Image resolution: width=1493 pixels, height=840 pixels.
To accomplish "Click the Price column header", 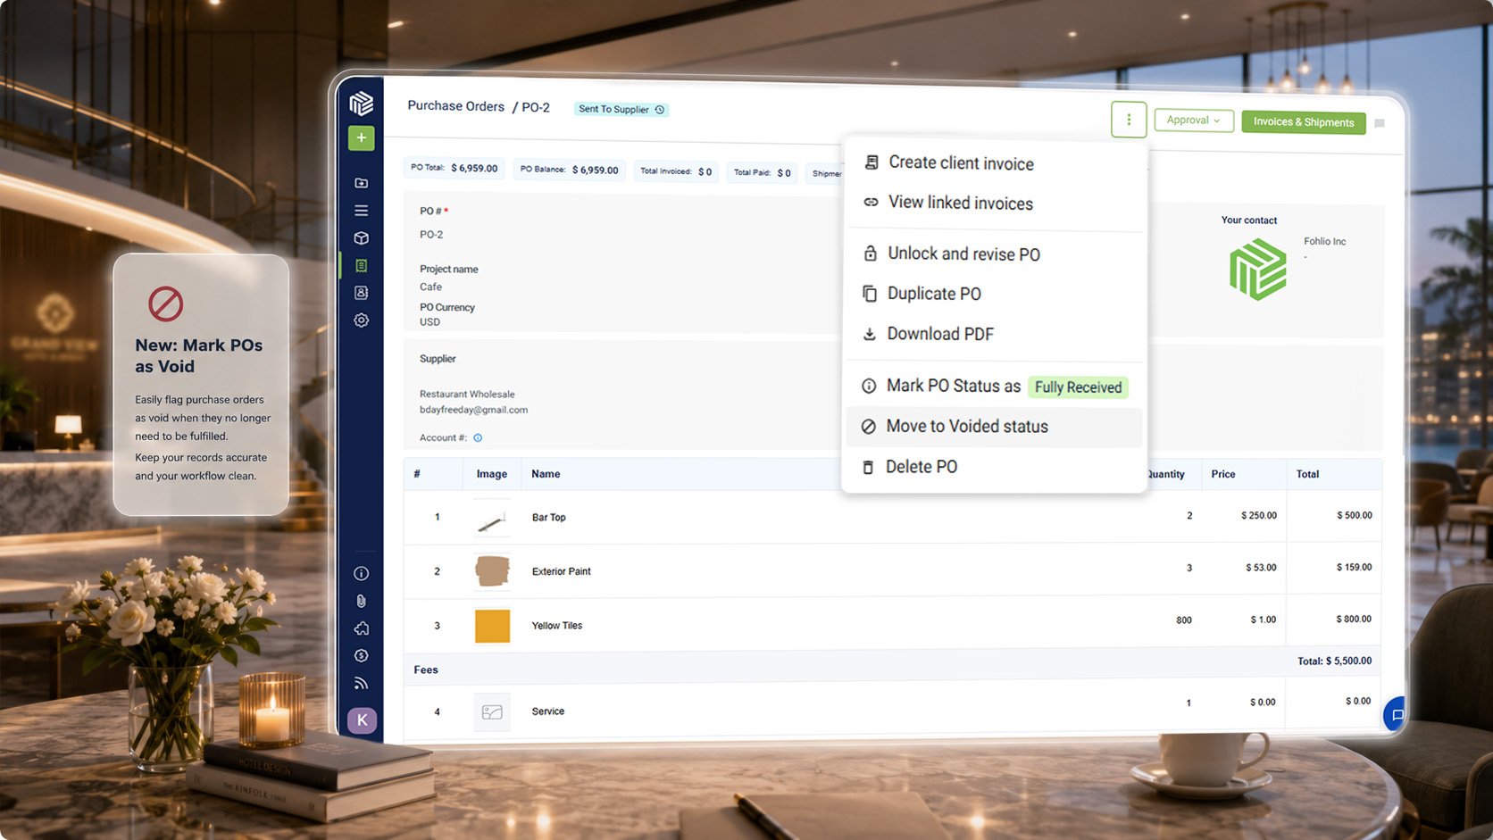I will 1223,474.
